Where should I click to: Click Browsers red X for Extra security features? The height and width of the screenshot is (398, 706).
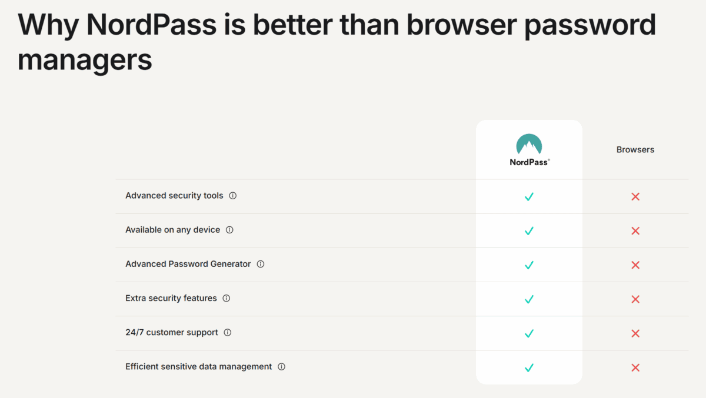coord(635,299)
